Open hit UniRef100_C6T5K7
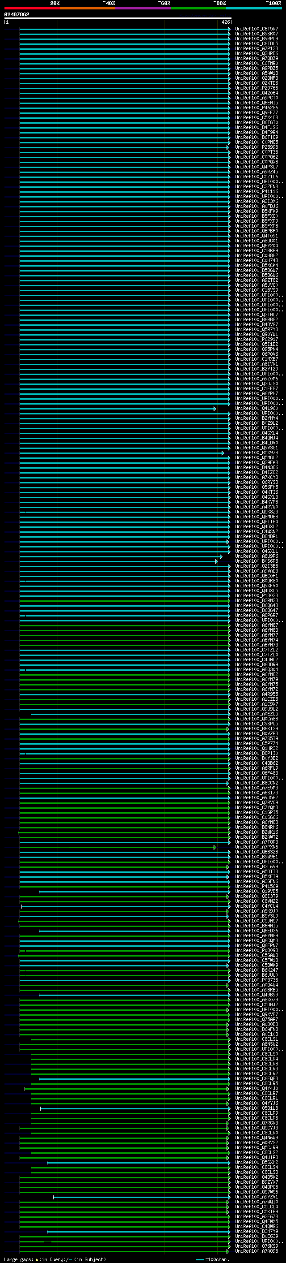The image size is (286, 1263). tap(257, 29)
